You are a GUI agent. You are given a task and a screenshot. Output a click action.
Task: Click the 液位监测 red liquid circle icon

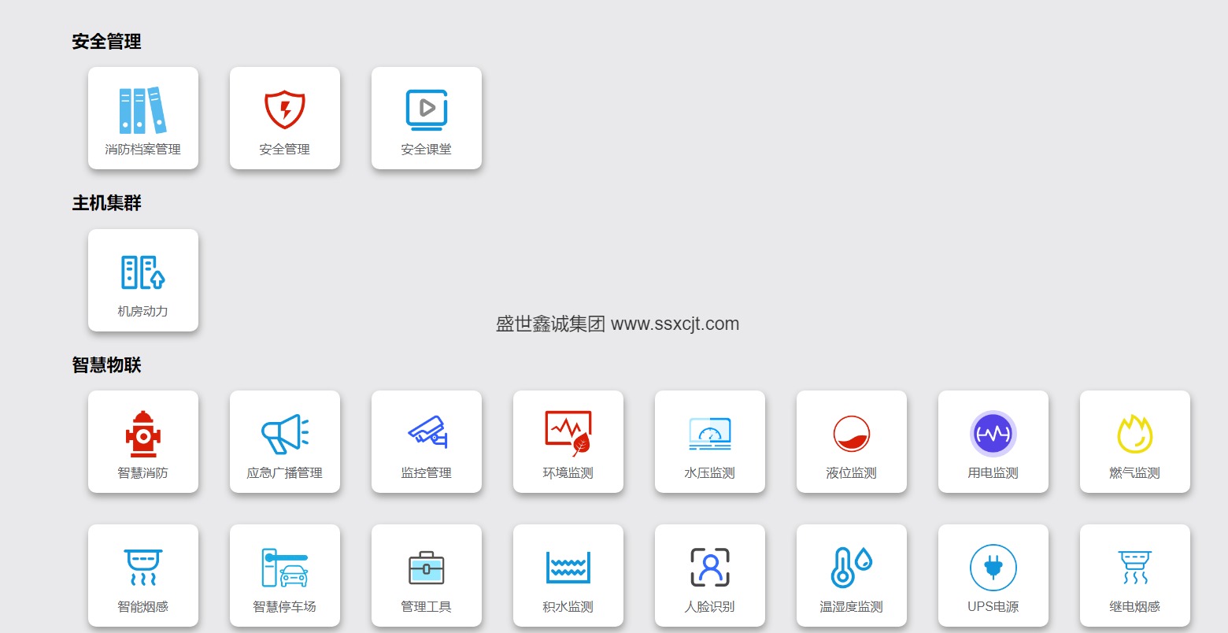coord(852,434)
